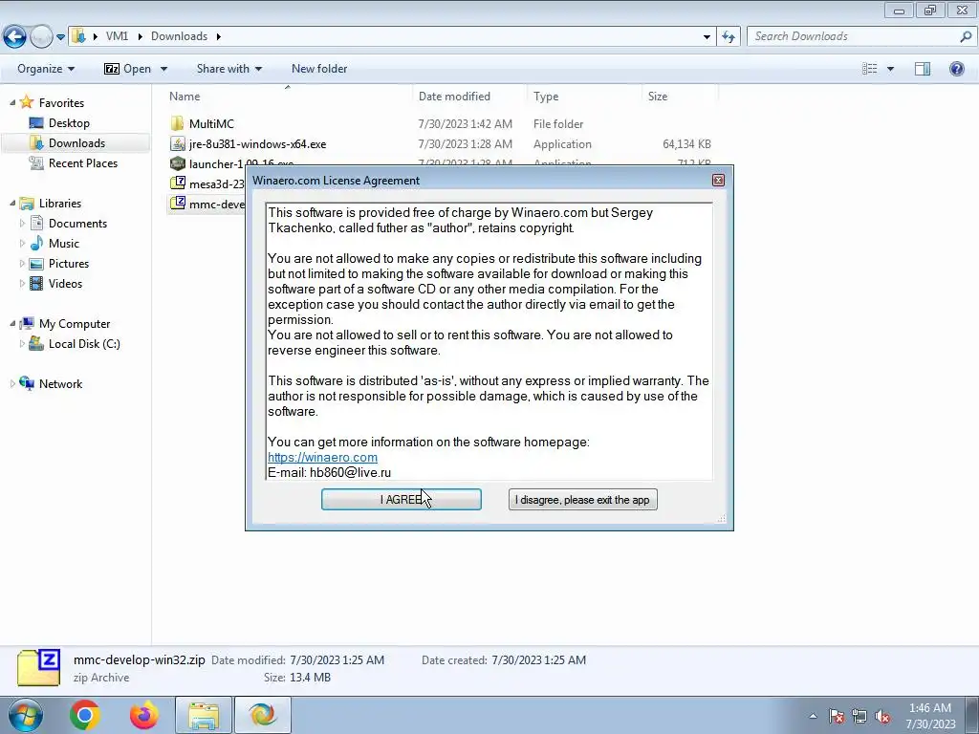Collapse the Favorites group
This screenshot has height=734, width=979.
pyautogui.click(x=12, y=102)
